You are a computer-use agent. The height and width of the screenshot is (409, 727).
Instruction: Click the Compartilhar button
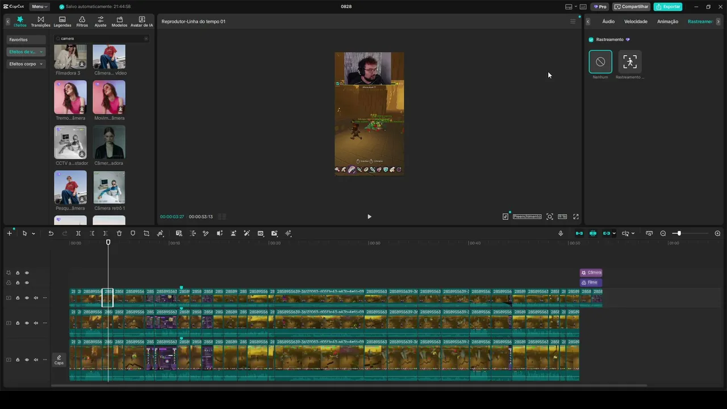[630, 7]
